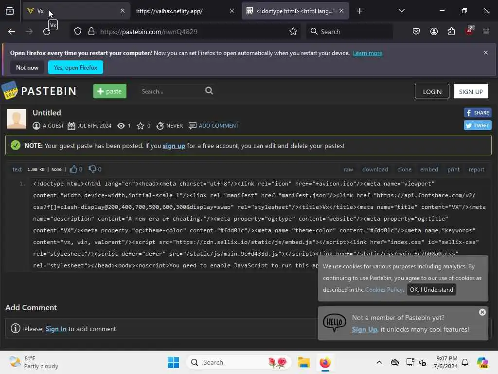The image size is (498, 374).
Task: Open the Windows Start button
Action: (173, 362)
